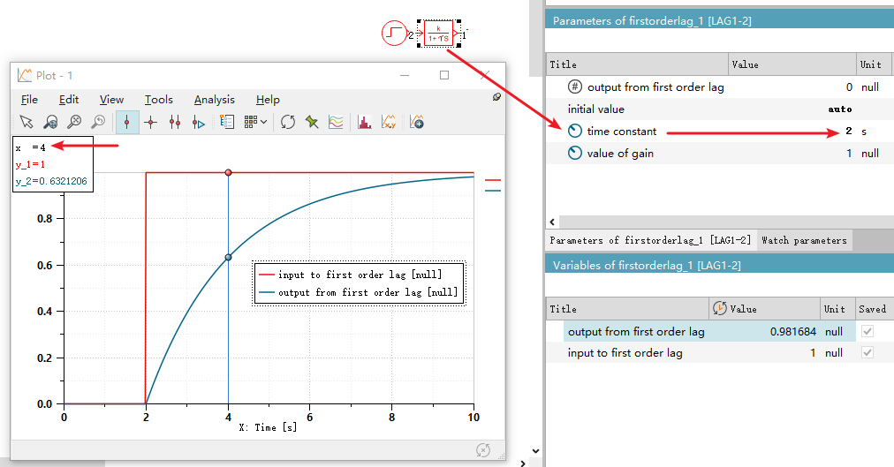894x467 pixels.
Task: Open the grid layout dropdown in toolbar
Action: (x=255, y=123)
